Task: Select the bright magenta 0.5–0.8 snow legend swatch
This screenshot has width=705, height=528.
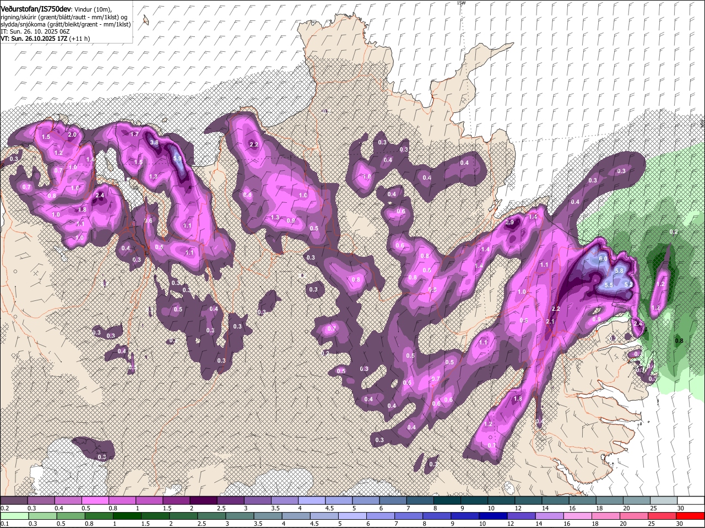Action: point(95,500)
